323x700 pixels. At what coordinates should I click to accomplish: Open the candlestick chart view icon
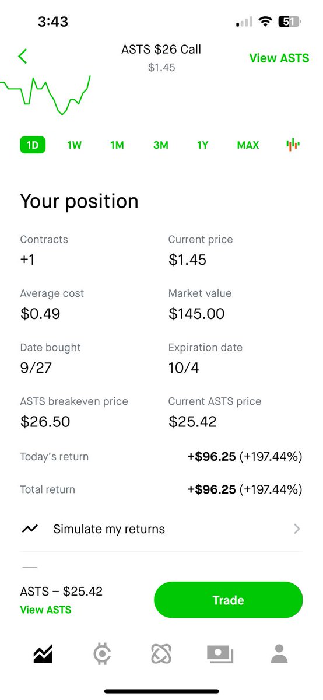(x=293, y=145)
